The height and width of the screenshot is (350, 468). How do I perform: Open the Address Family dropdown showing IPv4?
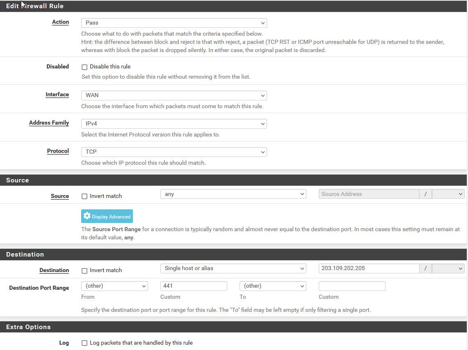174,124
